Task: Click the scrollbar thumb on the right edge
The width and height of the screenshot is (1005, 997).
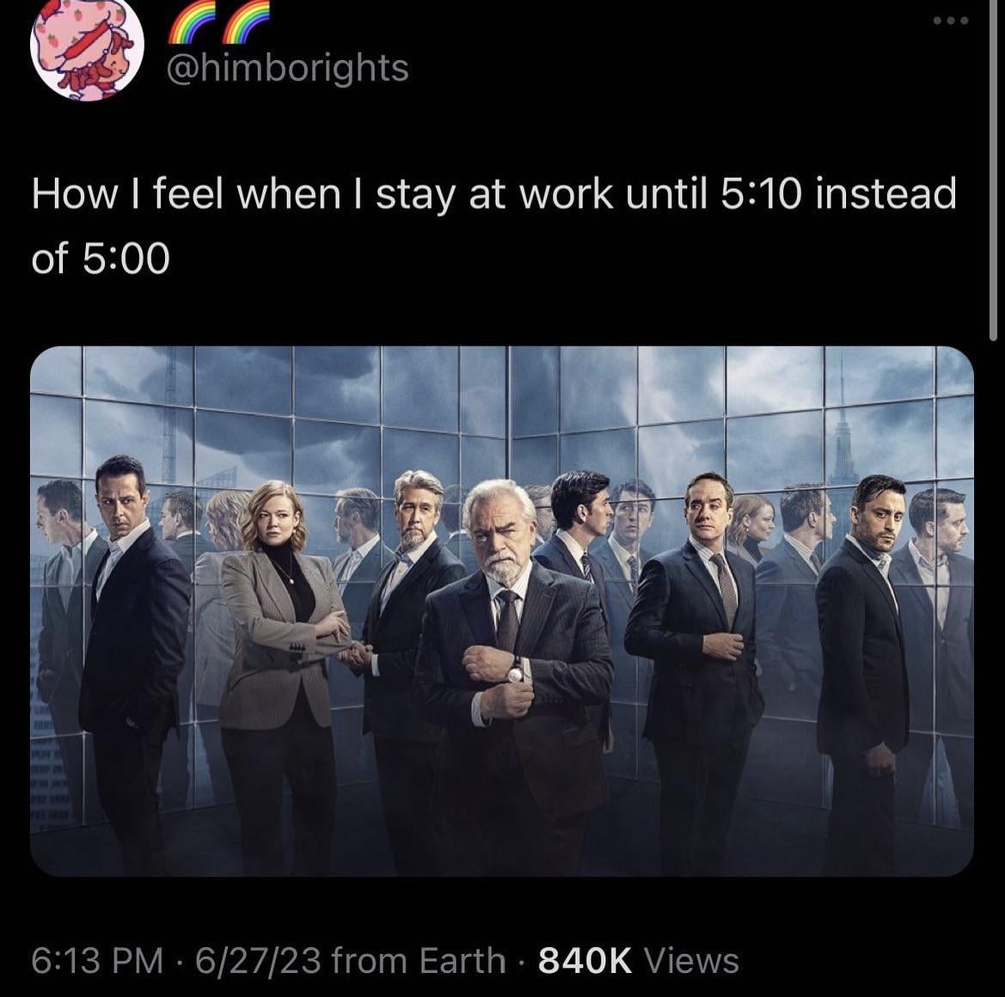Action: click(995, 172)
